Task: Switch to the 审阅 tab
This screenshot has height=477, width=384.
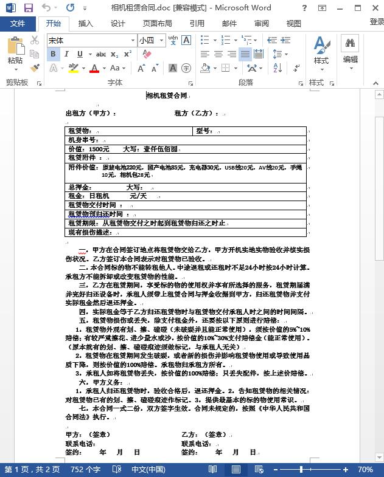Action: pos(262,24)
